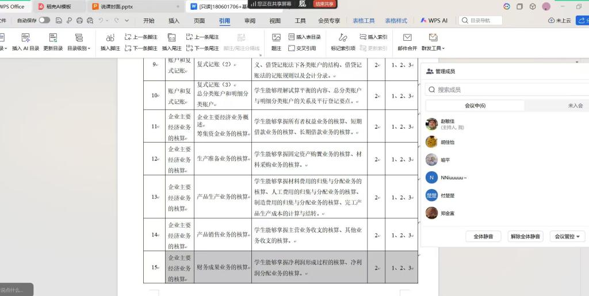Switch to 未入会 members tab
The height and width of the screenshot is (296, 589).
click(575, 106)
